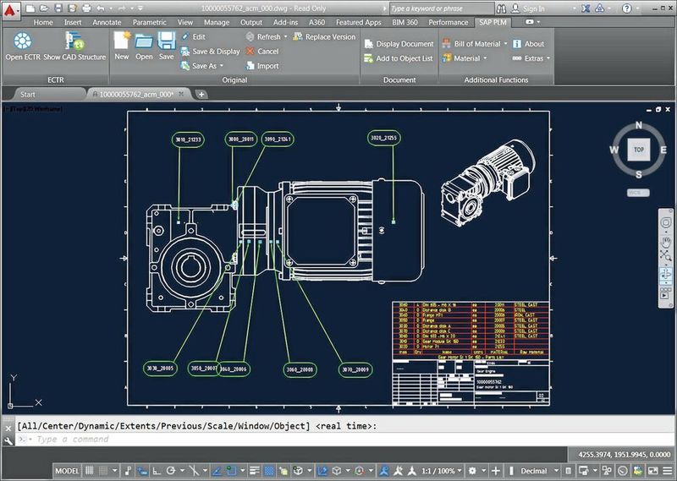Click the Import tool
This screenshot has width=677, height=481.
(262, 66)
